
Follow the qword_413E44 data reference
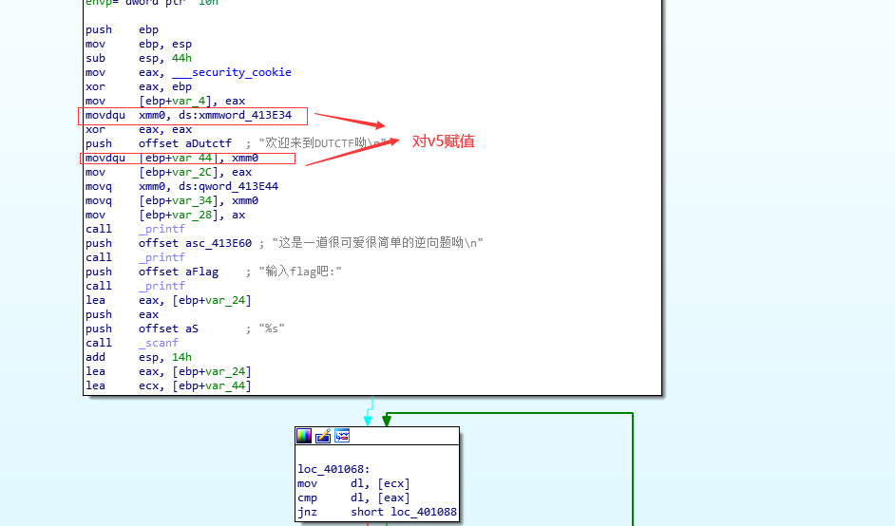[238, 186]
